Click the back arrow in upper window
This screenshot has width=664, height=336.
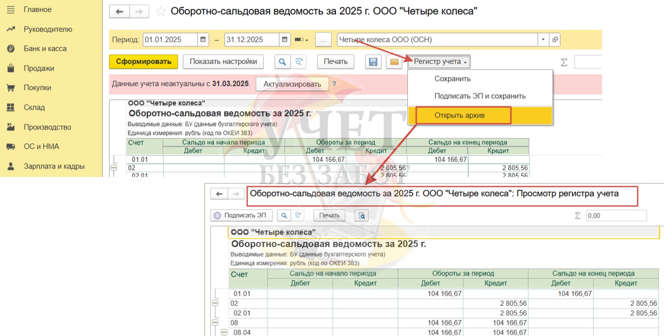pyautogui.click(x=120, y=11)
